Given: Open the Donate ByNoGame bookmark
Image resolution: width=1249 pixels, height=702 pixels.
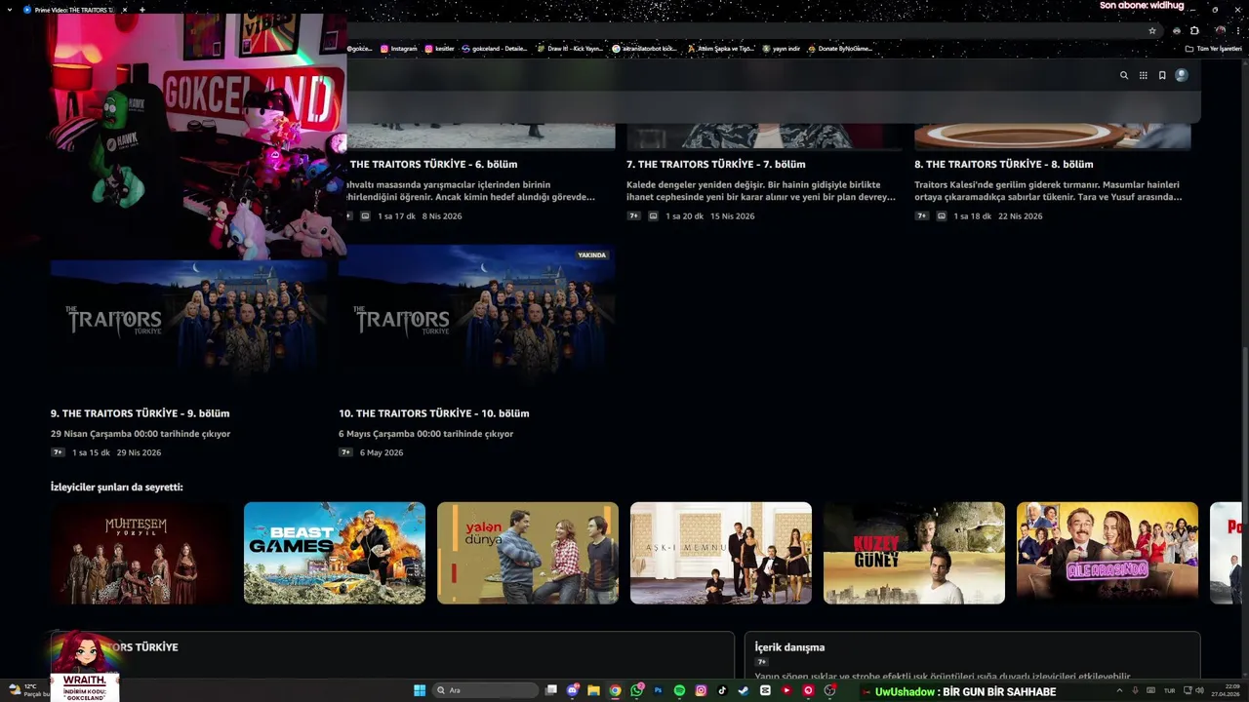Looking at the screenshot, I should (840, 48).
